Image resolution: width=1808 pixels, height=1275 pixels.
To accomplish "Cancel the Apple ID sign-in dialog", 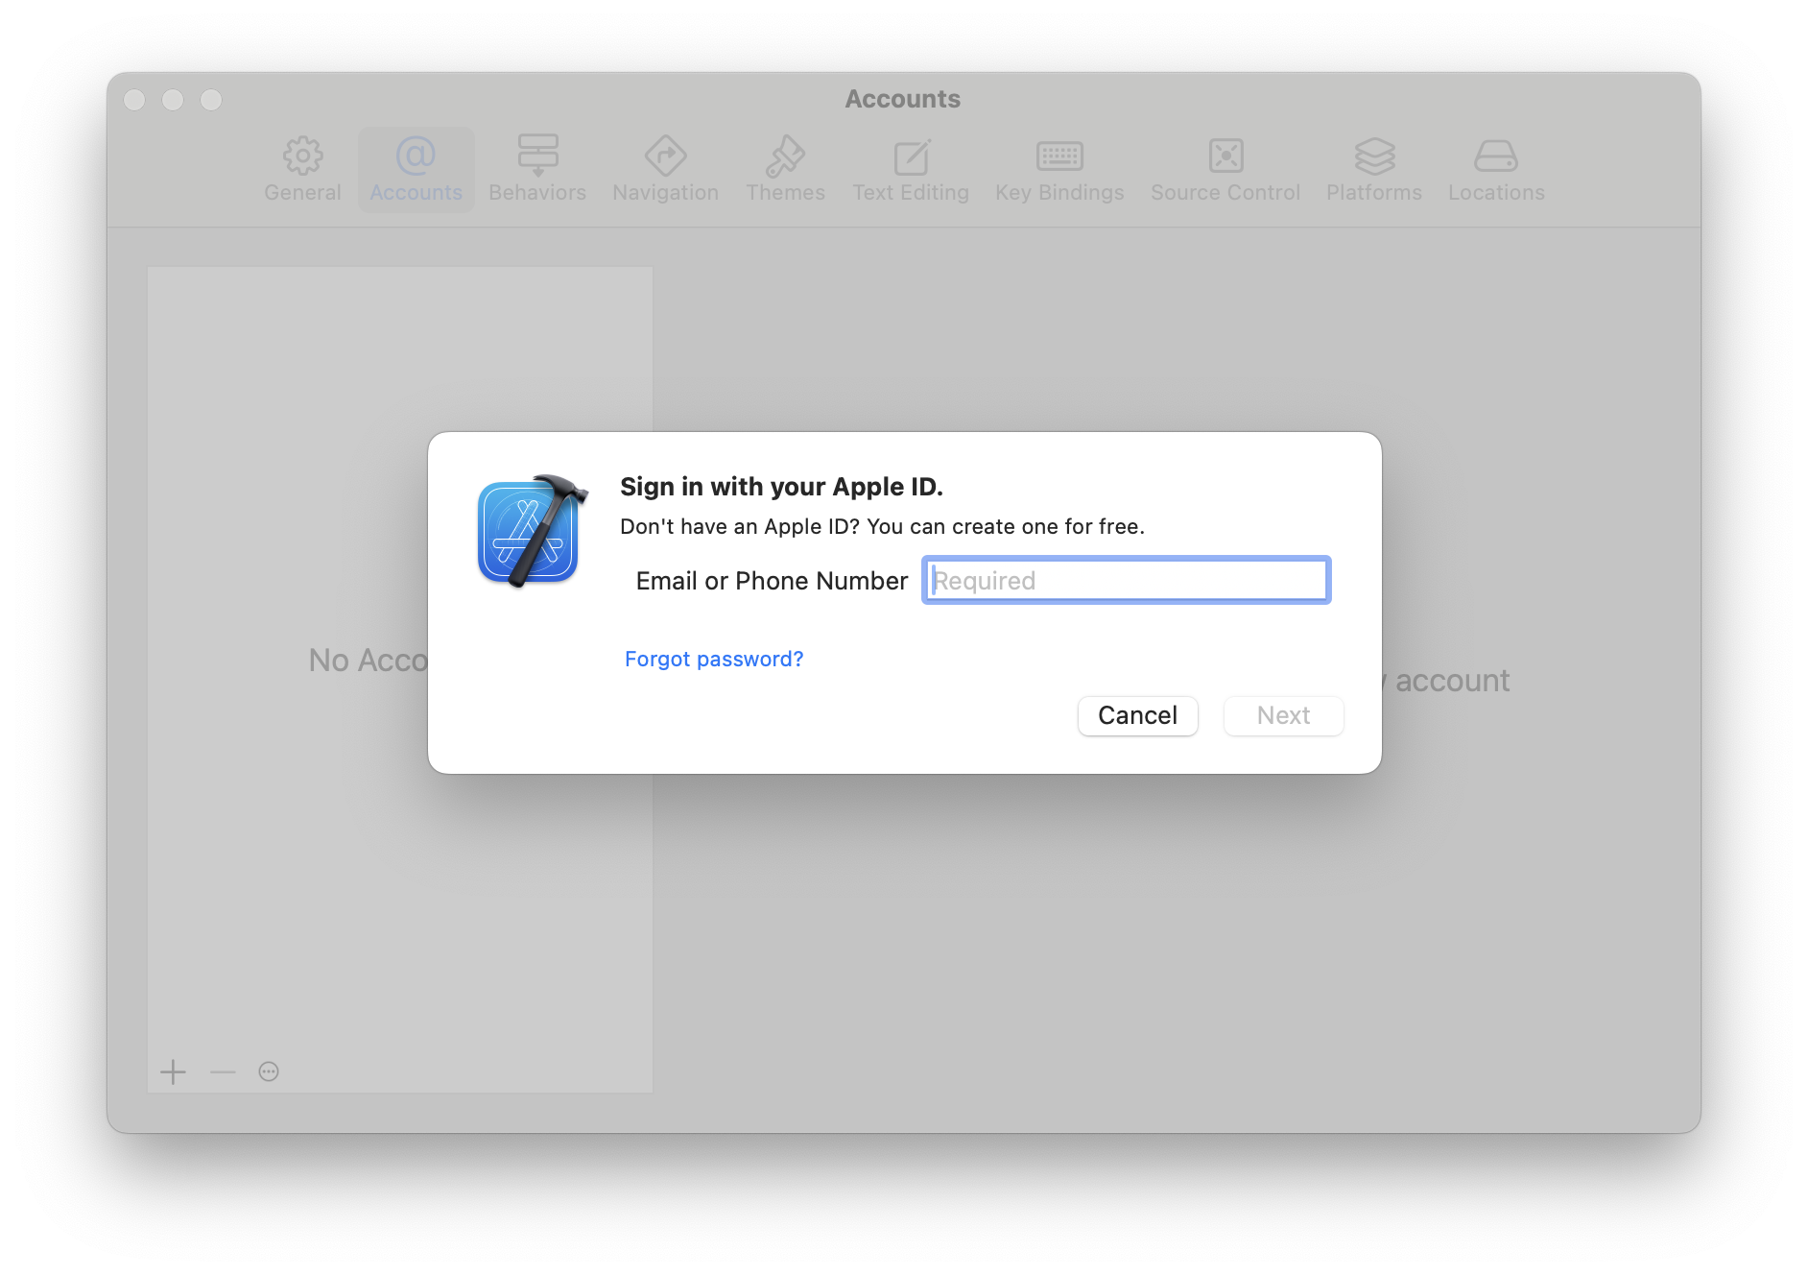I will (1137, 715).
